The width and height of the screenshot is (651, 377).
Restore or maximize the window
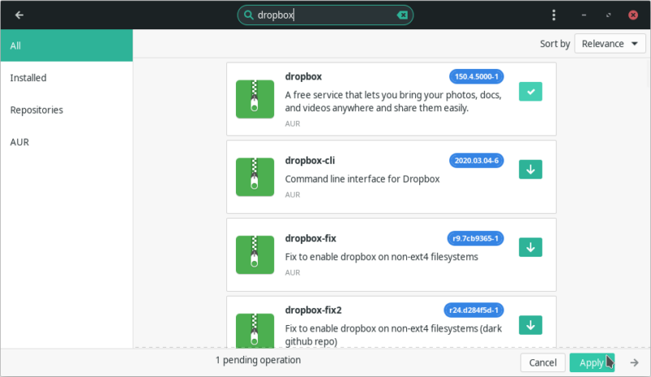(608, 15)
